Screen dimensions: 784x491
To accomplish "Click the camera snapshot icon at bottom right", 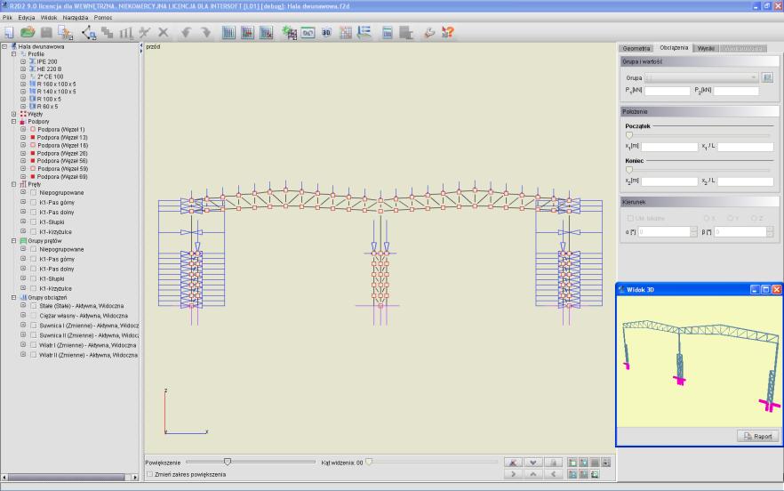I will point(595,474).
